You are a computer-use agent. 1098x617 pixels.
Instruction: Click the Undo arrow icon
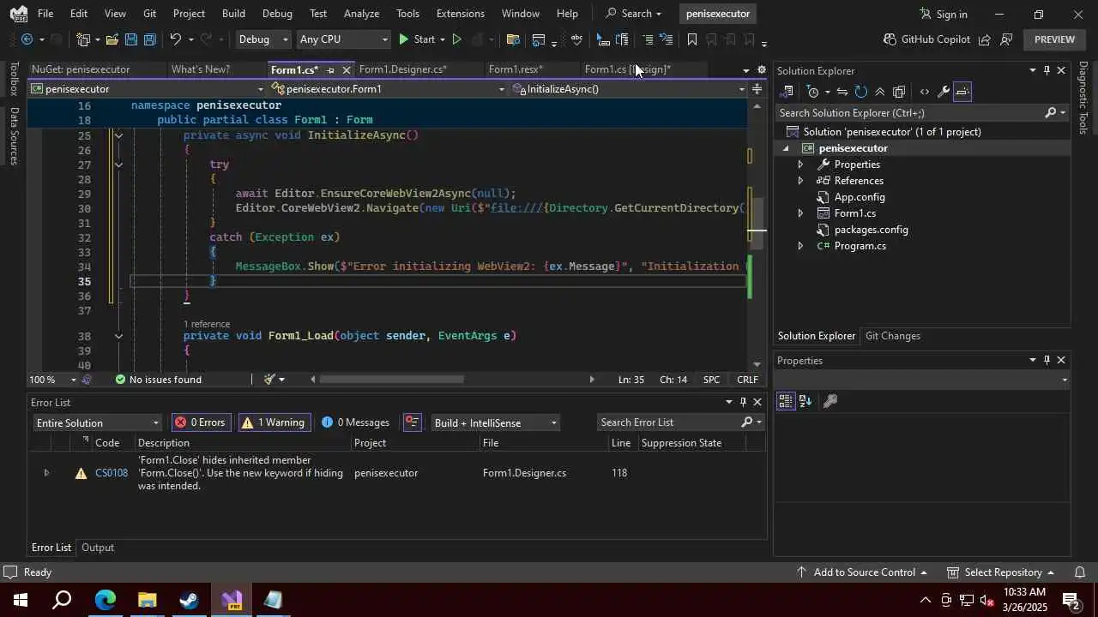coord(176,39)
